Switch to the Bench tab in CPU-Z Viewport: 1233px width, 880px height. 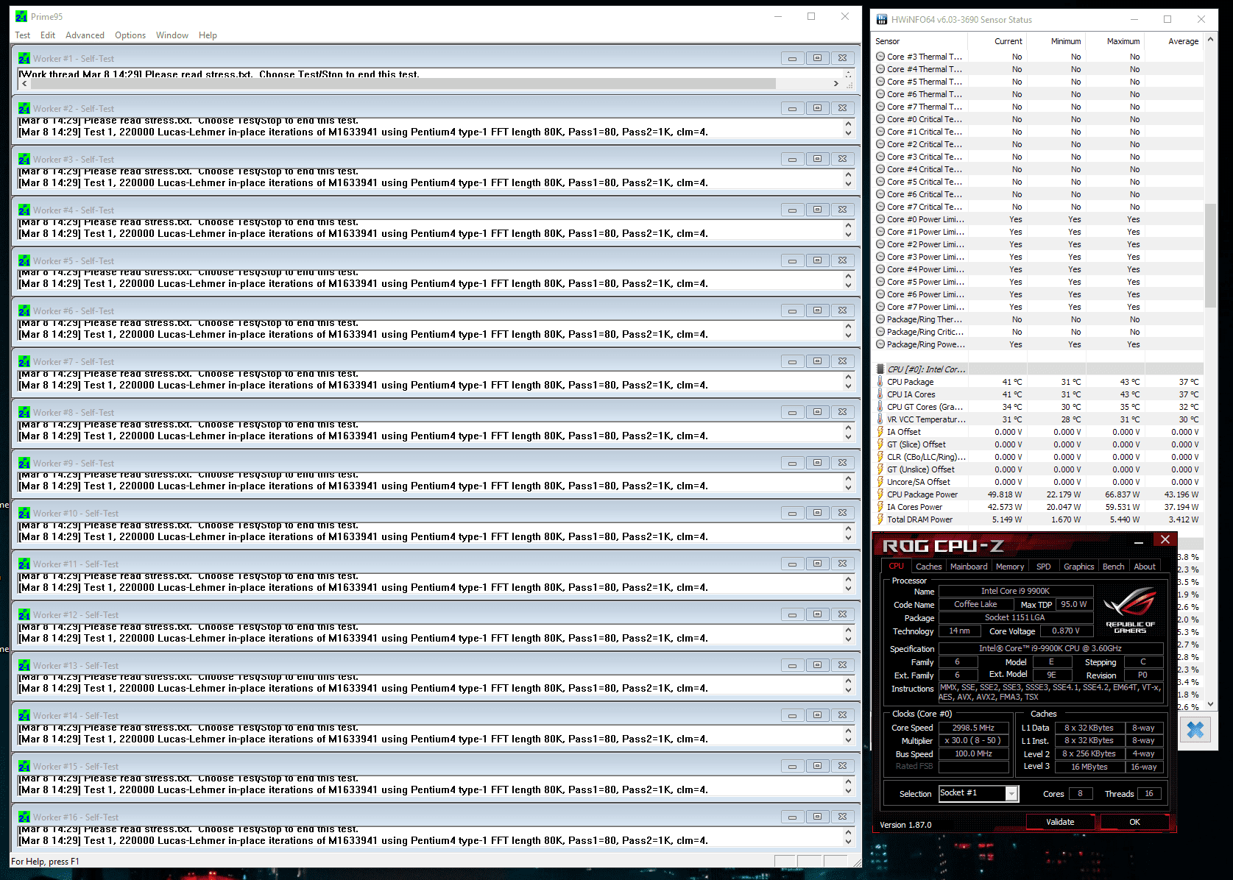coord(1114,567)
